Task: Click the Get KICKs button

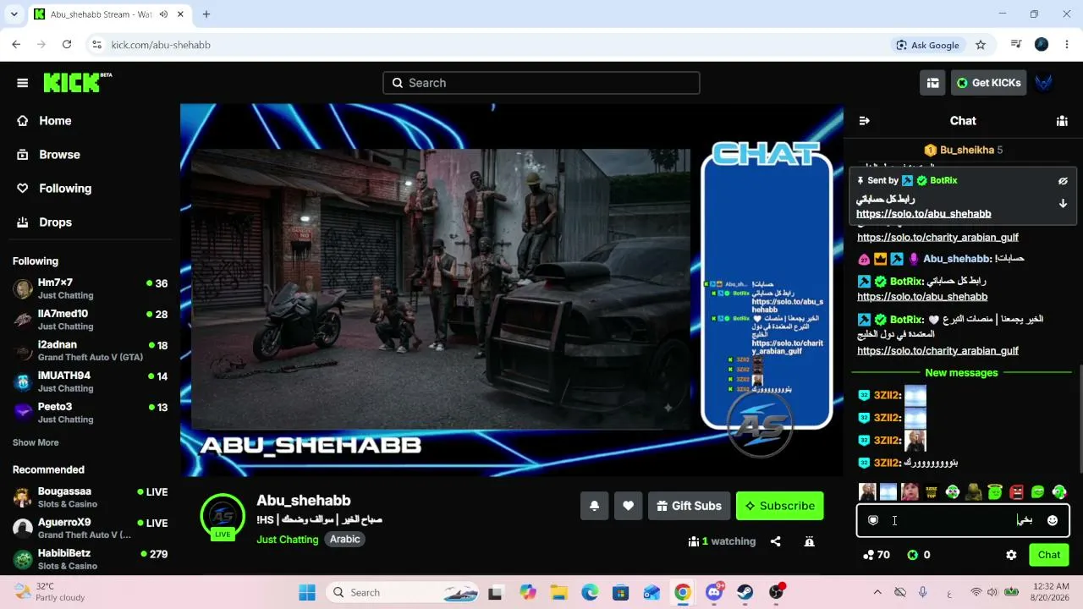Action: [988, 83]
